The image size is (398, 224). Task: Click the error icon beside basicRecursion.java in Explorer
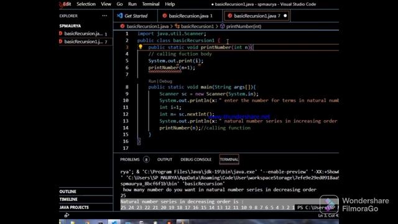tap(61, 33)
